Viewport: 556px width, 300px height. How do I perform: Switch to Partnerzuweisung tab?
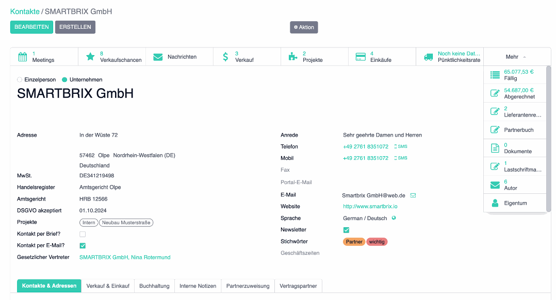pyautogui.click(x=248, y=286)
